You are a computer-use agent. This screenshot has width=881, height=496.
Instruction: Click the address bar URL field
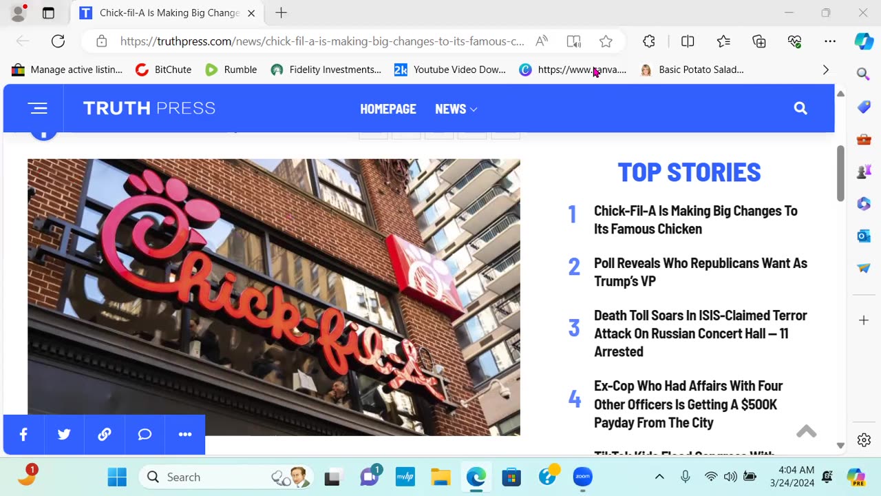322,41
